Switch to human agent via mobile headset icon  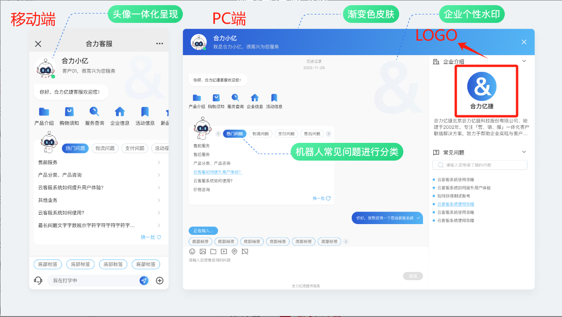[x=38, y=281]
